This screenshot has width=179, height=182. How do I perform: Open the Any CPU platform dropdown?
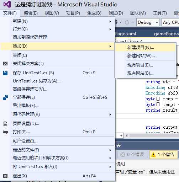click(x=170, y=22)
